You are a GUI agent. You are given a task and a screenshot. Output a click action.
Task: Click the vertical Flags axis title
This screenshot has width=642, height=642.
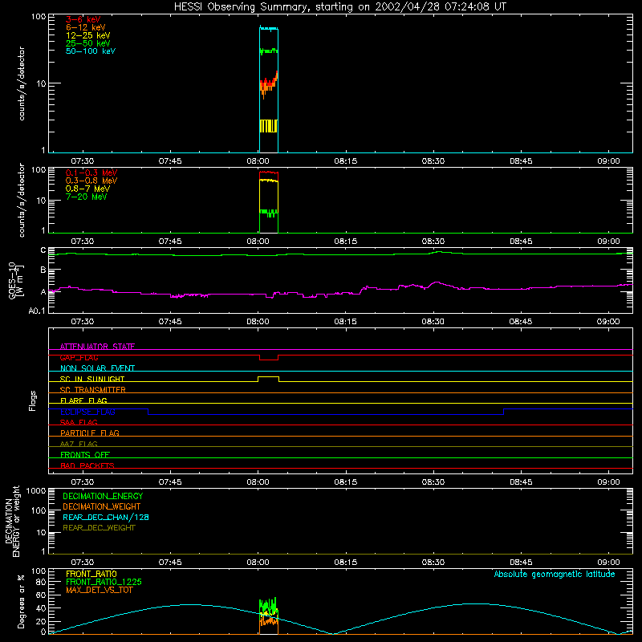pyautogui.click(x=33, y=400)
